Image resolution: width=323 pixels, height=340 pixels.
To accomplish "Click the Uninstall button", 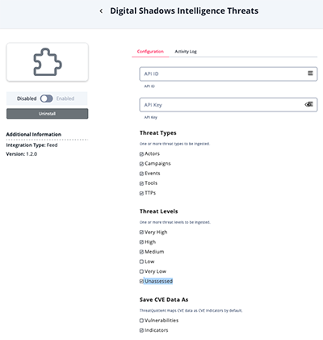I will [x=48, y=114].
